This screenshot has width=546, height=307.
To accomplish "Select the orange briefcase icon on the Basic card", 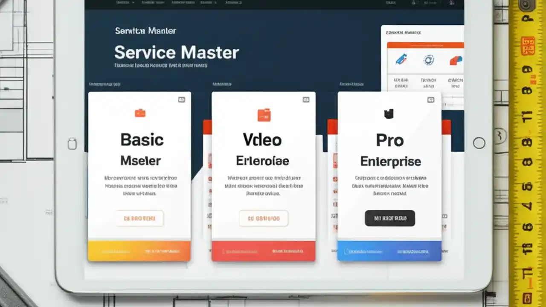I will coord(140,114).
